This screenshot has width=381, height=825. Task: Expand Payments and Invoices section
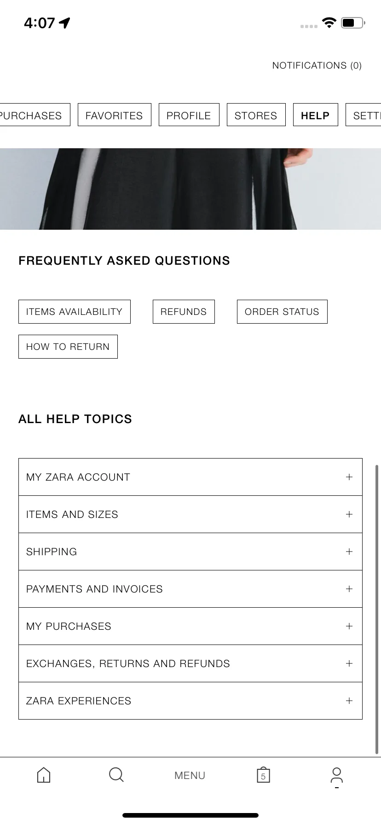tap(190, 589)
